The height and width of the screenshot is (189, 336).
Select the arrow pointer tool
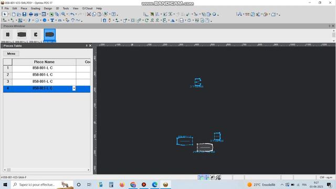(x=5, y=14)
